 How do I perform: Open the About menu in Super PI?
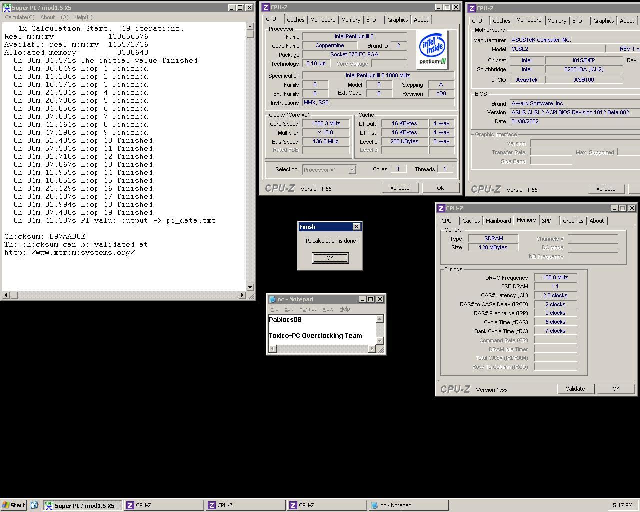tap(54, 17)
